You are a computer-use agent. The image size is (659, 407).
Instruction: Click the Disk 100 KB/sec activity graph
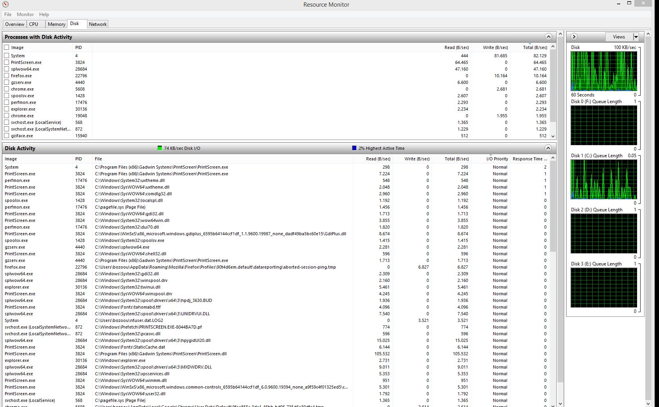[604, 71]
